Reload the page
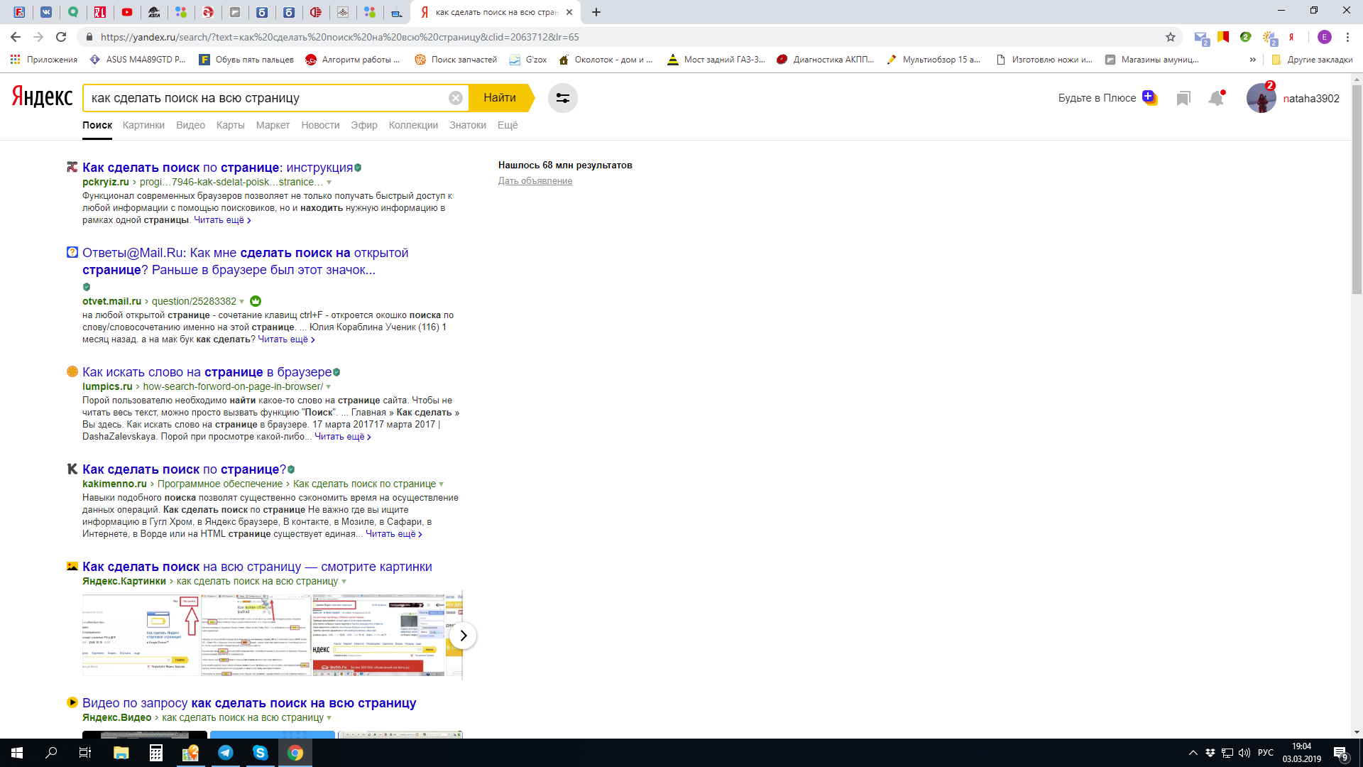 (61, 37)
